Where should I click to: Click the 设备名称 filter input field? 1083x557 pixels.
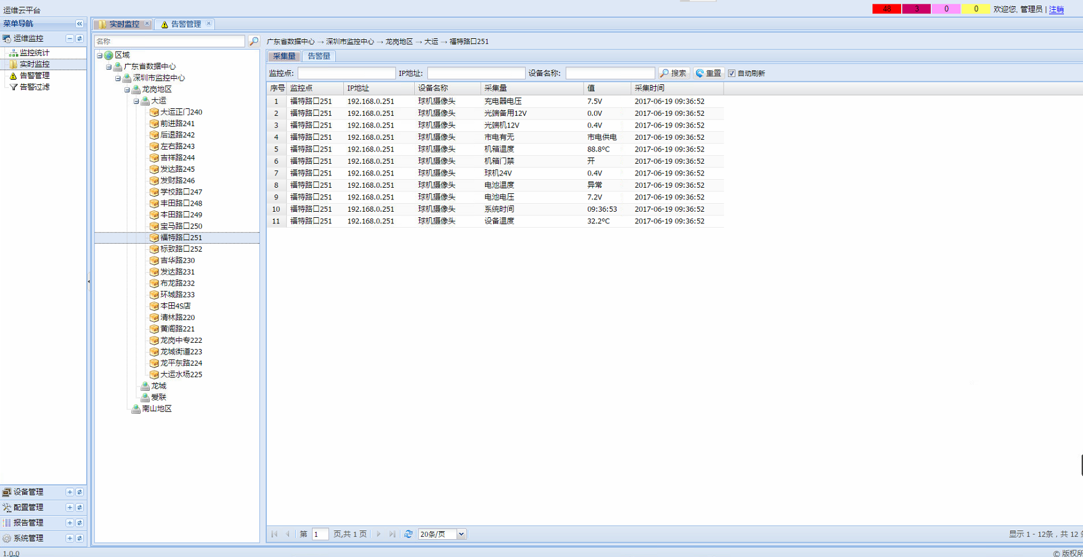coord(610,73)
